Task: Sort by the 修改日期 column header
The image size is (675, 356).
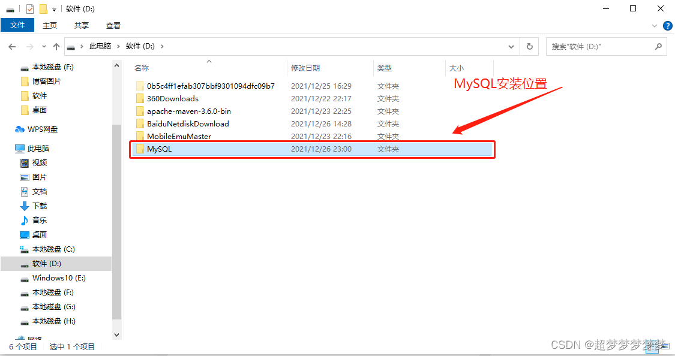Action: (x=305, y=68)
